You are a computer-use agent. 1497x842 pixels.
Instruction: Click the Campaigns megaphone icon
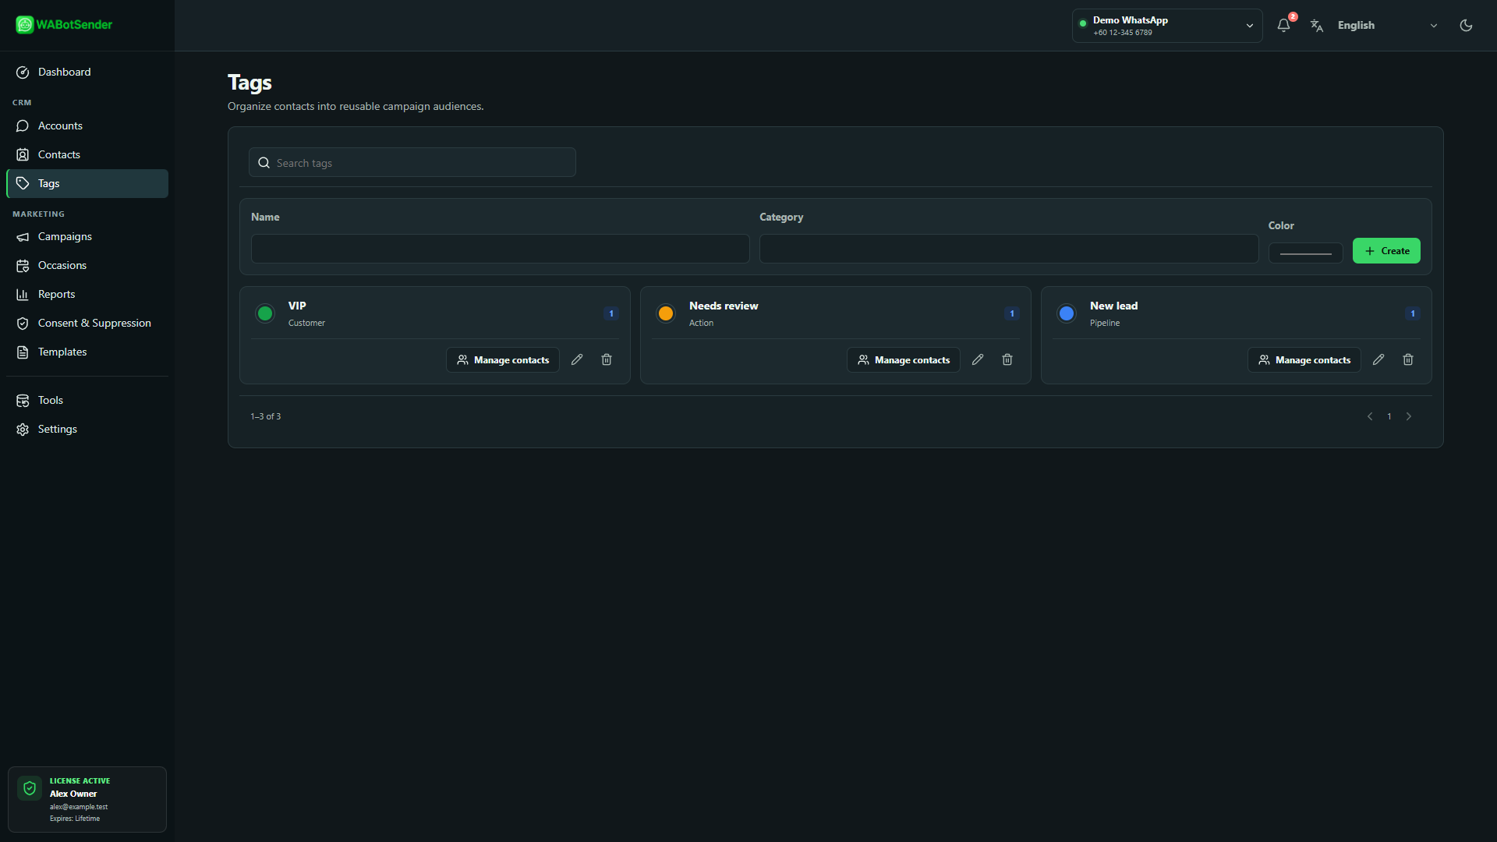tap(23, 237)
